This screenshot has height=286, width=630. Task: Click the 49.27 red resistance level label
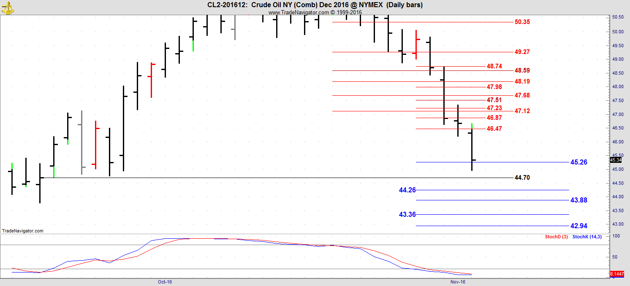(522, 52)
